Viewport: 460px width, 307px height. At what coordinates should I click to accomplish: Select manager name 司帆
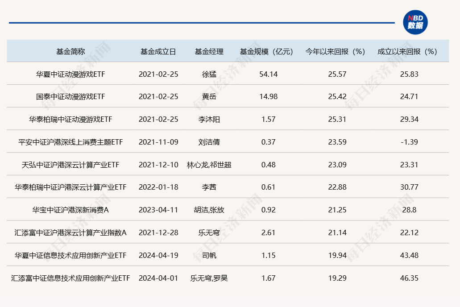pos(209,256)
